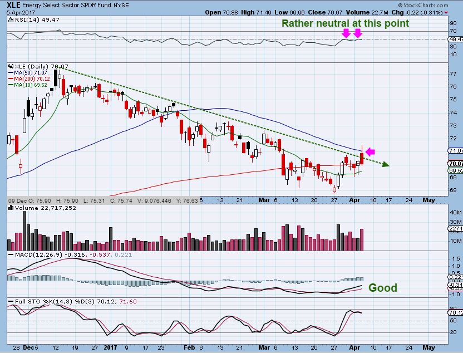Click the 10M label on the volume scale
This screenshot has height=353, width=463.
[x=456, y=241]
